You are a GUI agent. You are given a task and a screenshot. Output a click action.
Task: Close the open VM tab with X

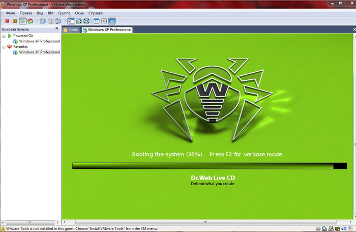(x=354, y=30)
